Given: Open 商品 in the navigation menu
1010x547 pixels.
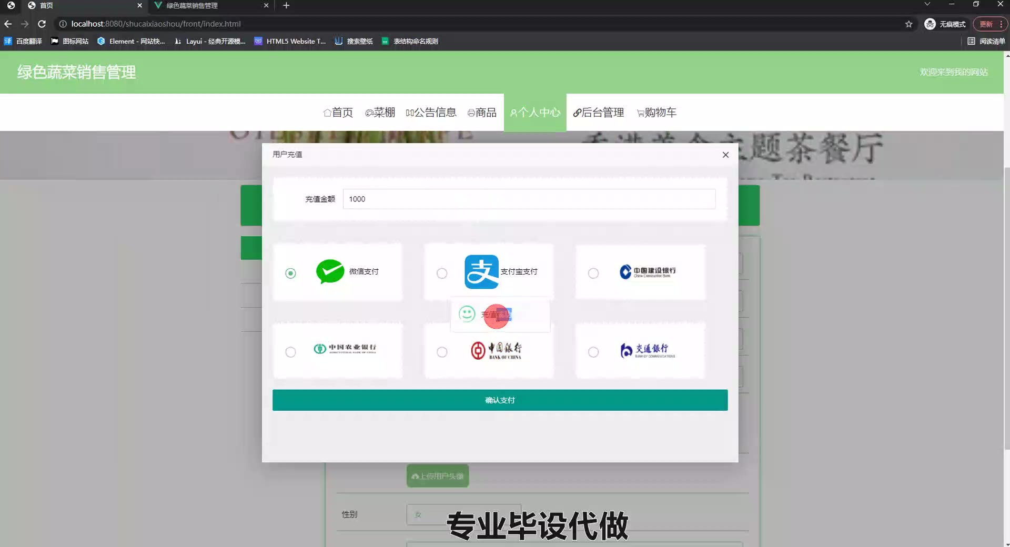Looking at the screenshot, I should coord(482,113).
